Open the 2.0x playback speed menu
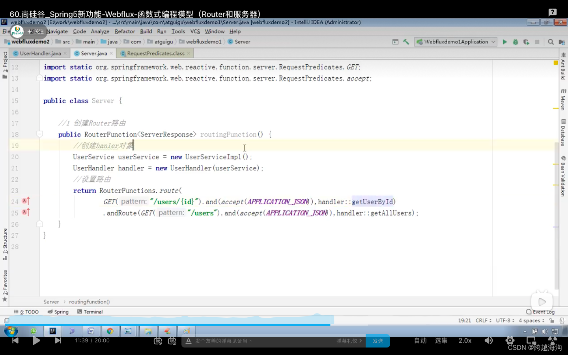The image size is (568, 355). [x=465, y=340]
